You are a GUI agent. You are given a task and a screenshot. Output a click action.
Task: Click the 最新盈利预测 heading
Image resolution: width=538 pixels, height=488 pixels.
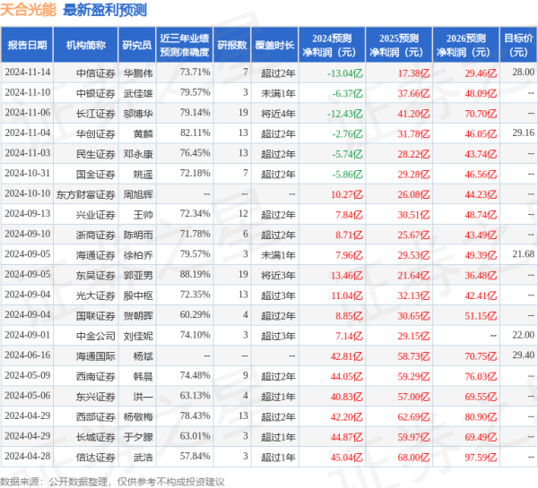[x=105, y=10]
